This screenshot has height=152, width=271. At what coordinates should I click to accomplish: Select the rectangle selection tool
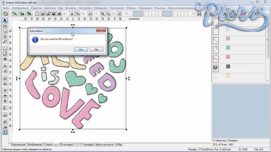coord(5,49)
